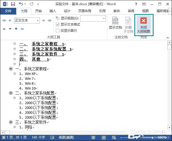Open the 文件 (File) tab

pyautogui.click(x=8, y=11)
